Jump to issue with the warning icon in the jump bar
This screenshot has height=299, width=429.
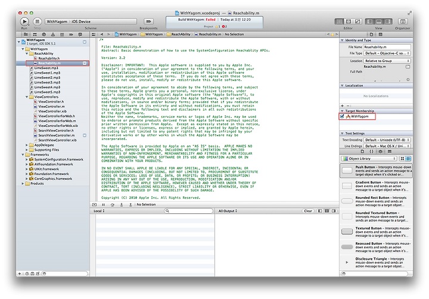tap(332, 35)
